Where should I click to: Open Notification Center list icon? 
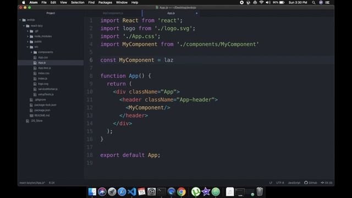(x=328, y=2)
